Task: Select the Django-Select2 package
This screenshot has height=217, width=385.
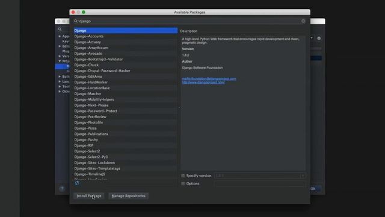Action: point(126,151)
